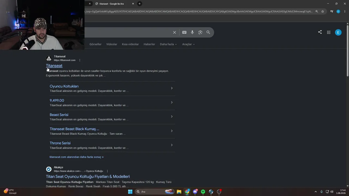Switch to Chrome in the taskbar
Screen dimensions: 349x196
187,192
